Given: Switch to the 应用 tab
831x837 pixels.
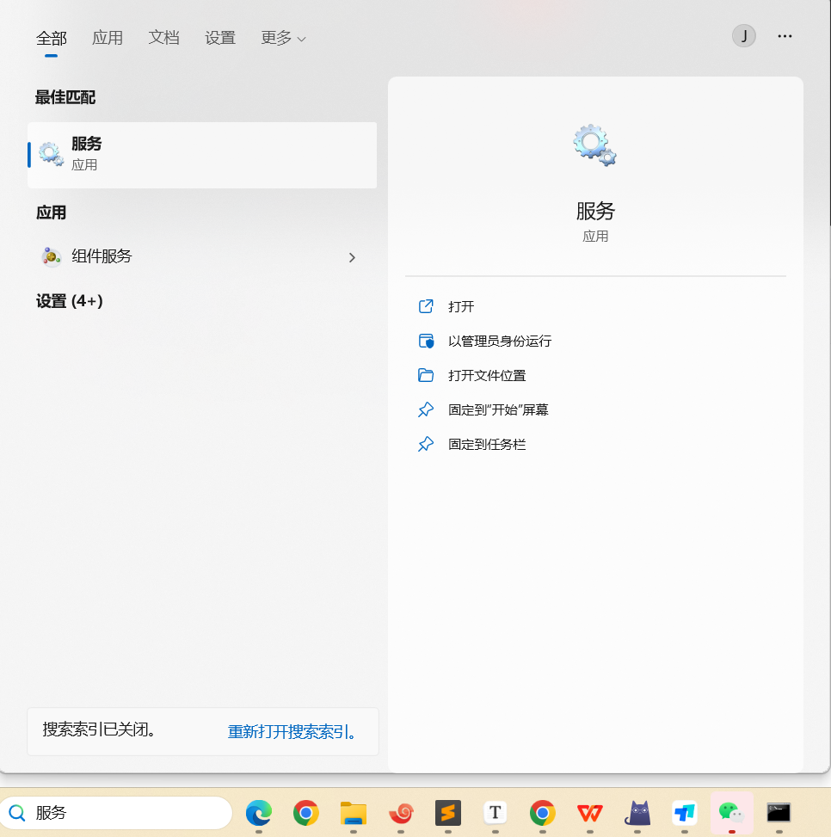Looking at the screenshot, I should point(108,38).
